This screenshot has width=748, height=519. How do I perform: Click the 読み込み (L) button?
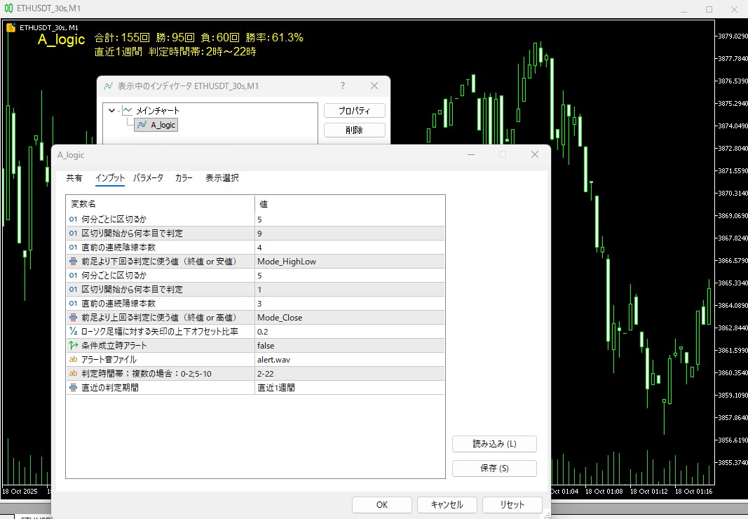[x=494, y=444]
